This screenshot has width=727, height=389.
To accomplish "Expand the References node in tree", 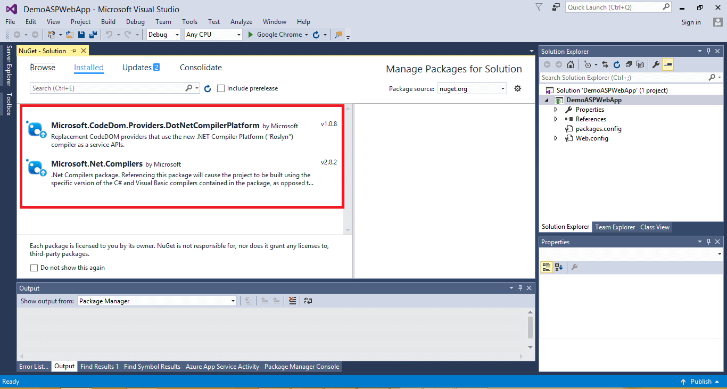I will [x=556, y=119].
